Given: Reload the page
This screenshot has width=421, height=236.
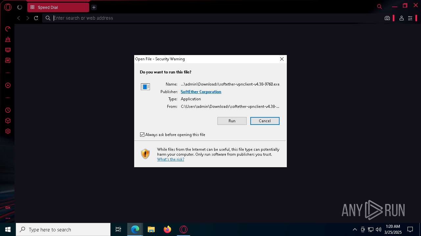Looking at the screenshot, I should 36,18.
